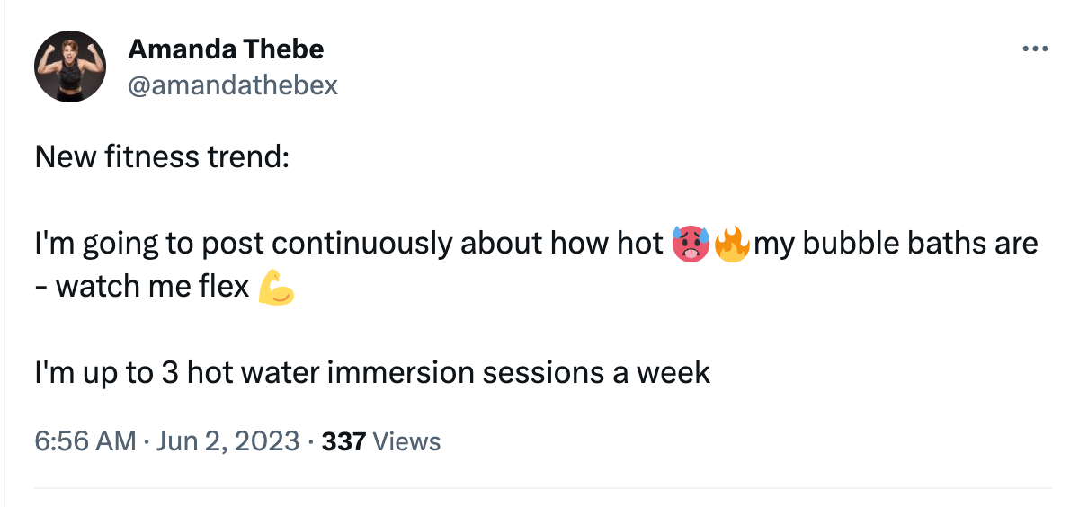The width and height of the screenshot is (1079, 507).
Task: Click the fire emoji in the tweet
Action: point(731,244)
